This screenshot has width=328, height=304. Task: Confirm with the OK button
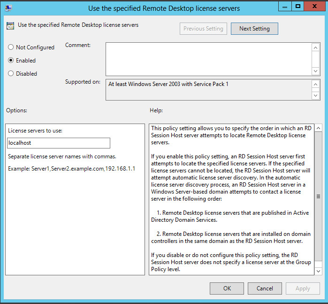tap(227, 288)
